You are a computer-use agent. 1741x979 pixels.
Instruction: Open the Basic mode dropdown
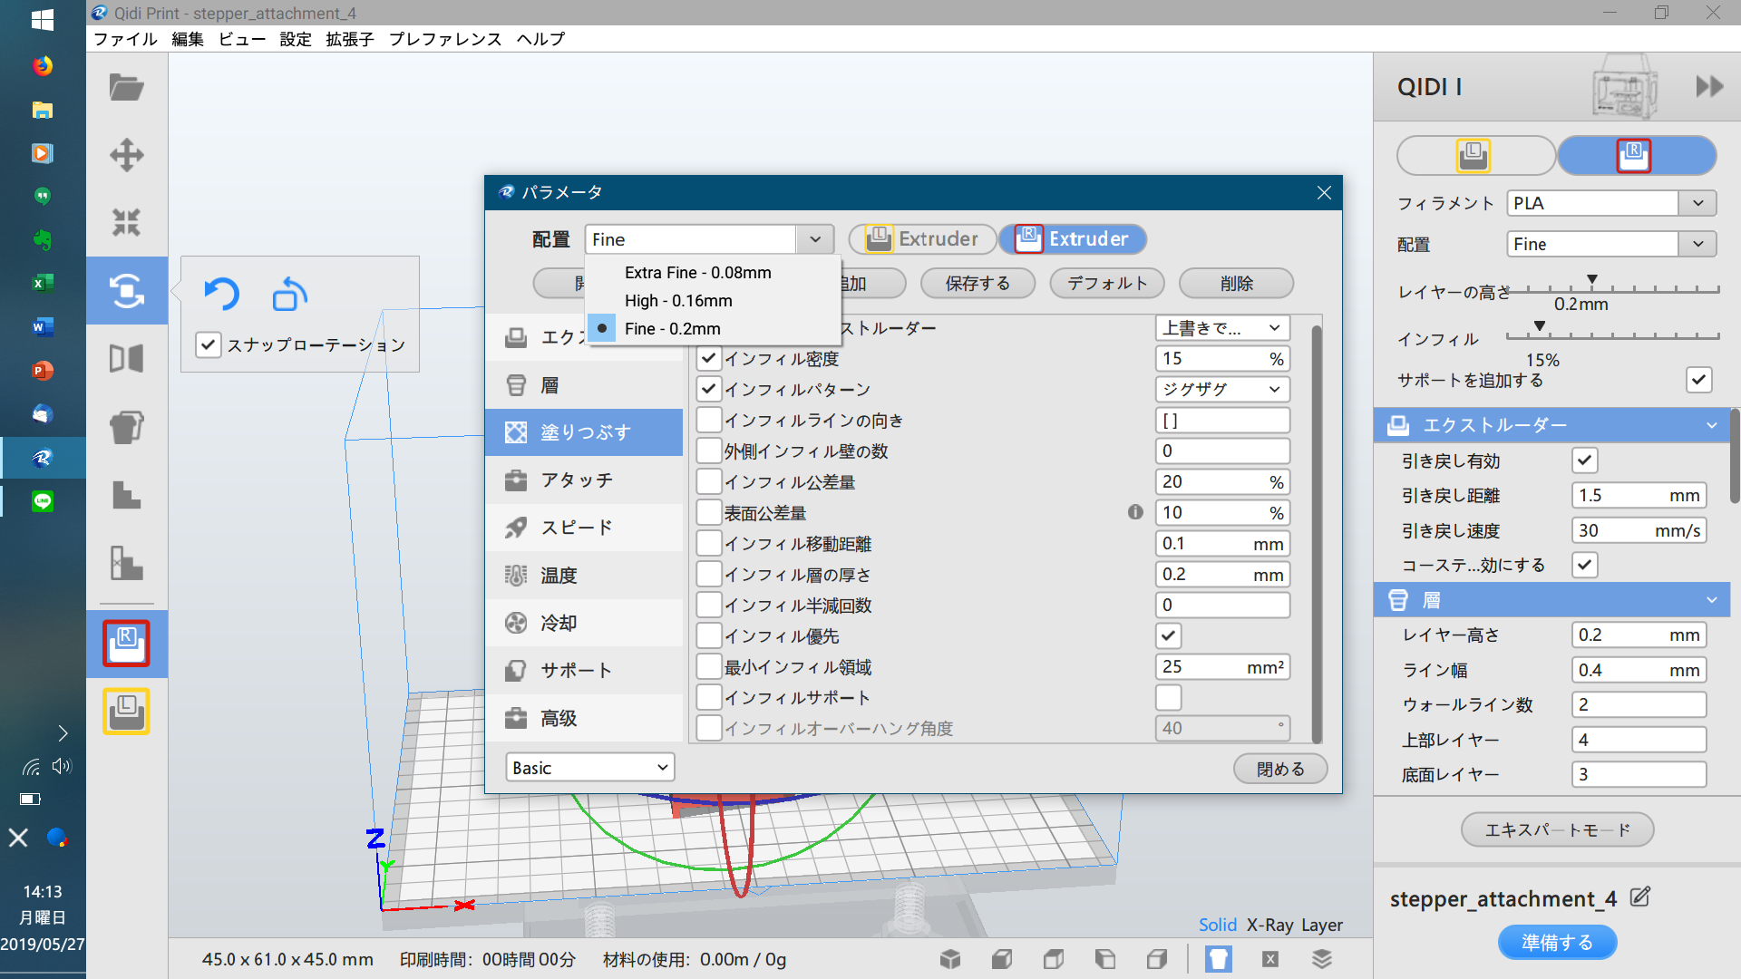tap(589, 768)
